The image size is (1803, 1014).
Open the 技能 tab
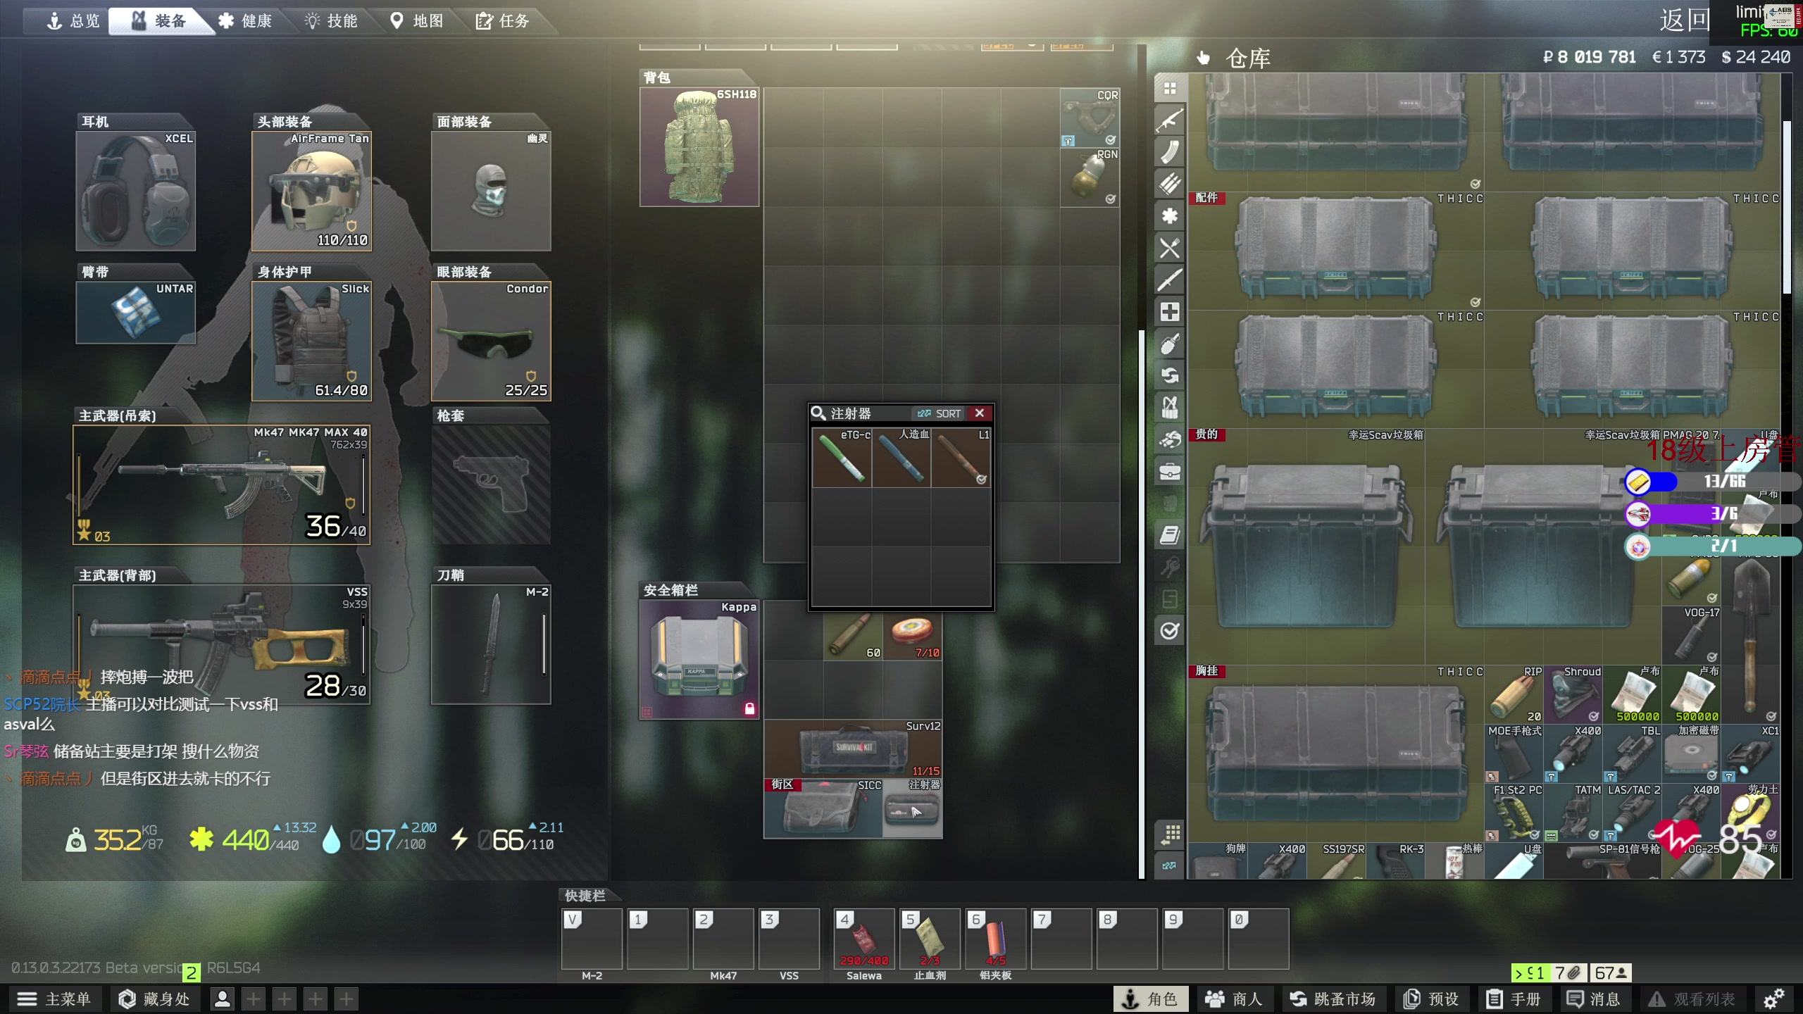pyautogui.click(x=331, y=21)
